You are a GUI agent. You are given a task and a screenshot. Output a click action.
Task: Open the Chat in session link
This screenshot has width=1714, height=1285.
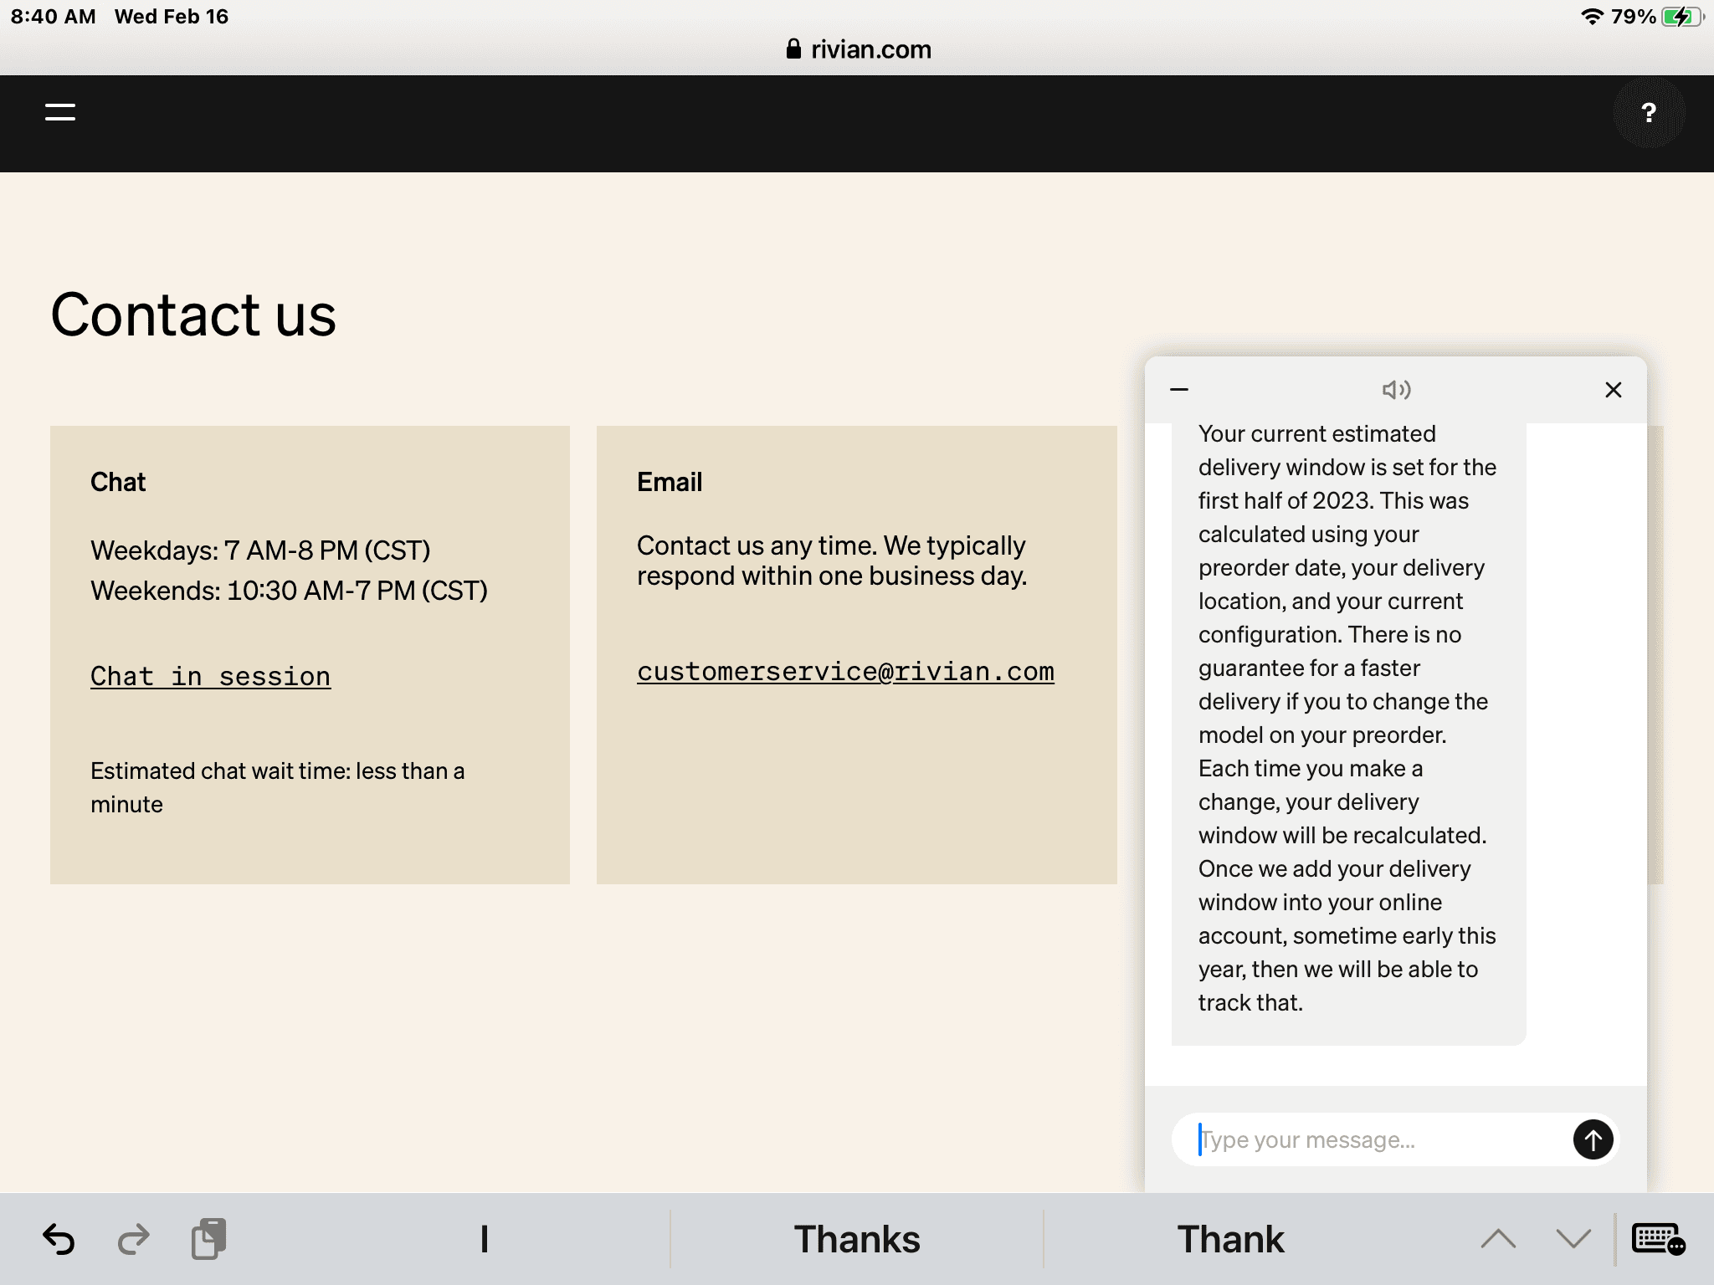(x=210, y=676)
